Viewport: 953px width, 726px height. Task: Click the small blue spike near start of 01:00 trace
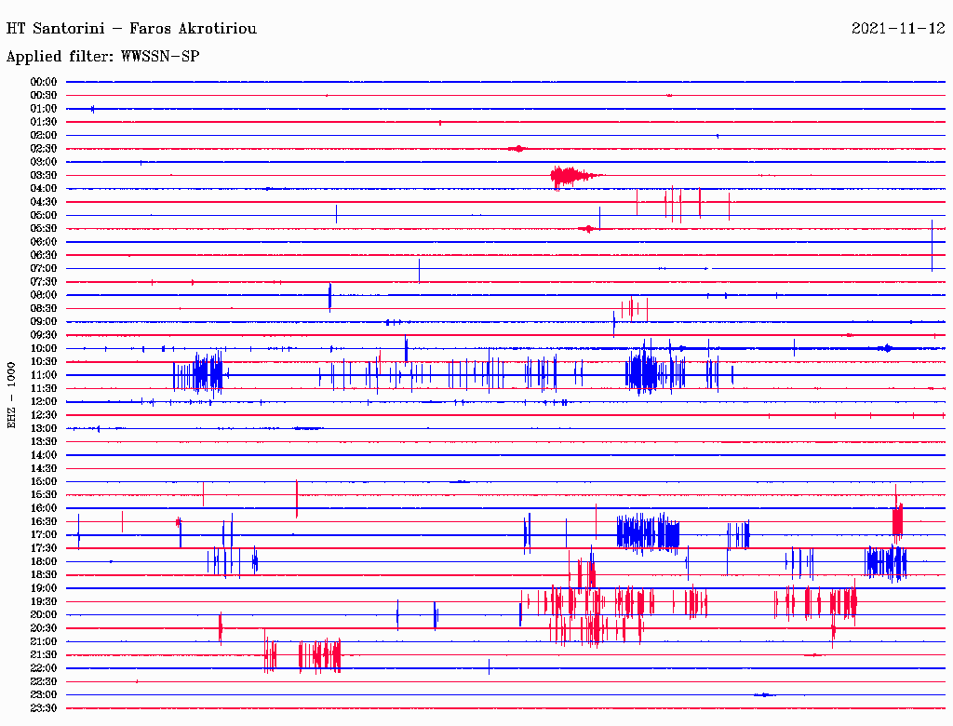coord(92,109)
